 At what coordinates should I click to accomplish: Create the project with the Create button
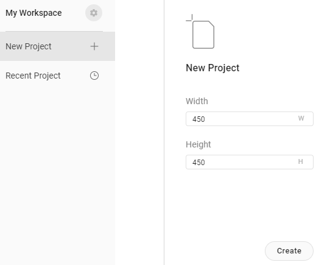pyautogui.click(x=289, y=251)
